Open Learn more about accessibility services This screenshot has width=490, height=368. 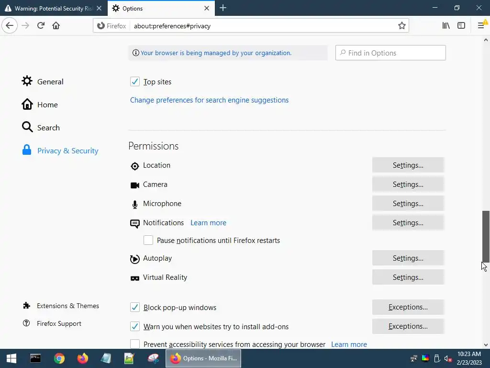(x=349, y=344)
